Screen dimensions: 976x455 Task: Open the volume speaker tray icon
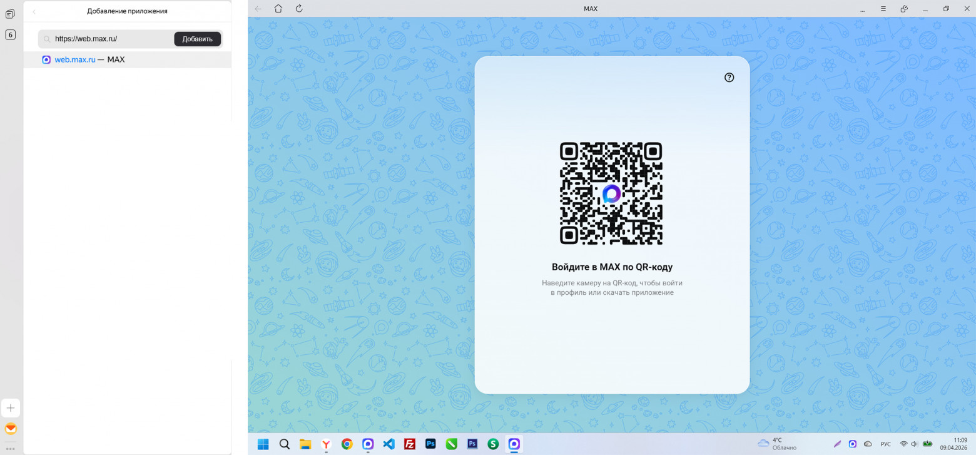tap(915, 444)
